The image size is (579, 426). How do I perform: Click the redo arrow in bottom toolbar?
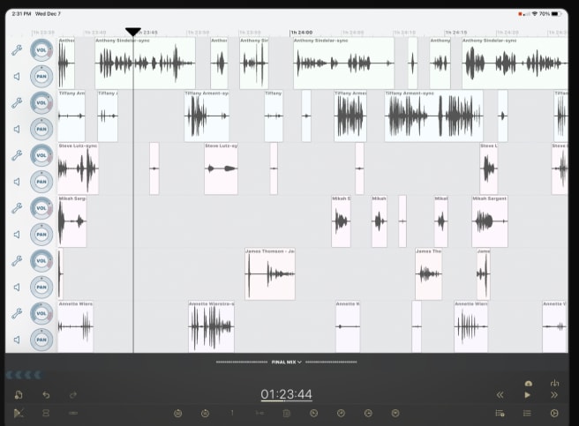73,395
